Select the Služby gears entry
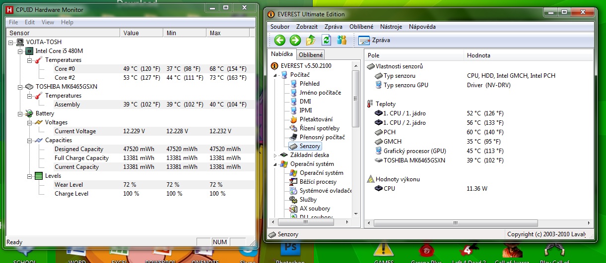The image size is (606, 263). (303, 200)
